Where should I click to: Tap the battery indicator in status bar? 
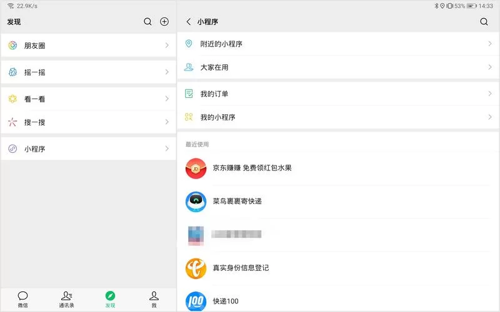click(x=471, y=6)
